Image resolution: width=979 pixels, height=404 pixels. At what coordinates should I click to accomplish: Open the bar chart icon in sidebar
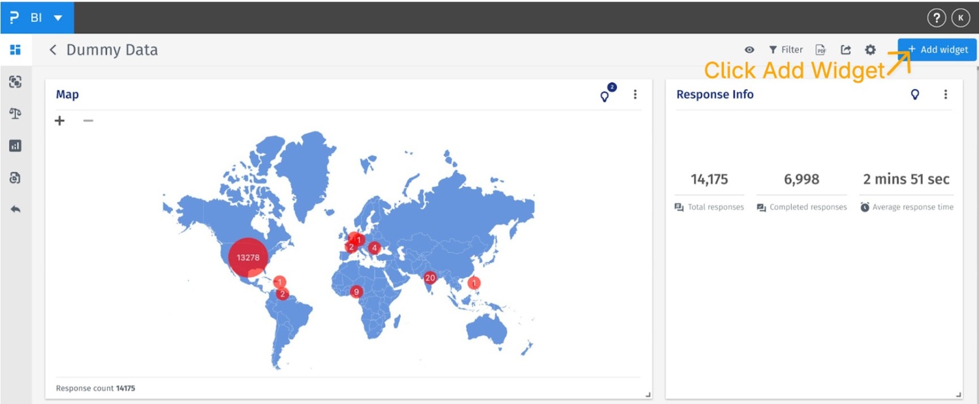click(15, 145)
